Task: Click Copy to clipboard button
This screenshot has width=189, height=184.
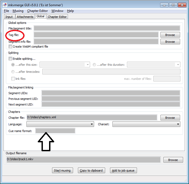Action: pos(91,170)
